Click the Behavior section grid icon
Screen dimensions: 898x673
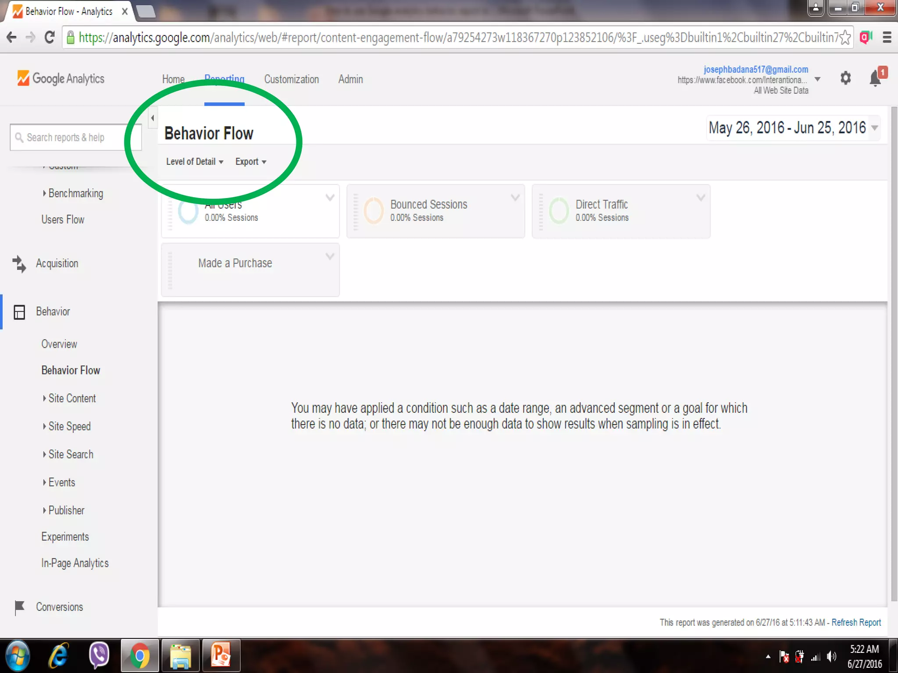pos(19,312)
